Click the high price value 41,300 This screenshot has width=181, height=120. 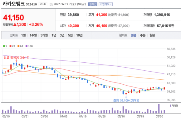tap(102, 15)
